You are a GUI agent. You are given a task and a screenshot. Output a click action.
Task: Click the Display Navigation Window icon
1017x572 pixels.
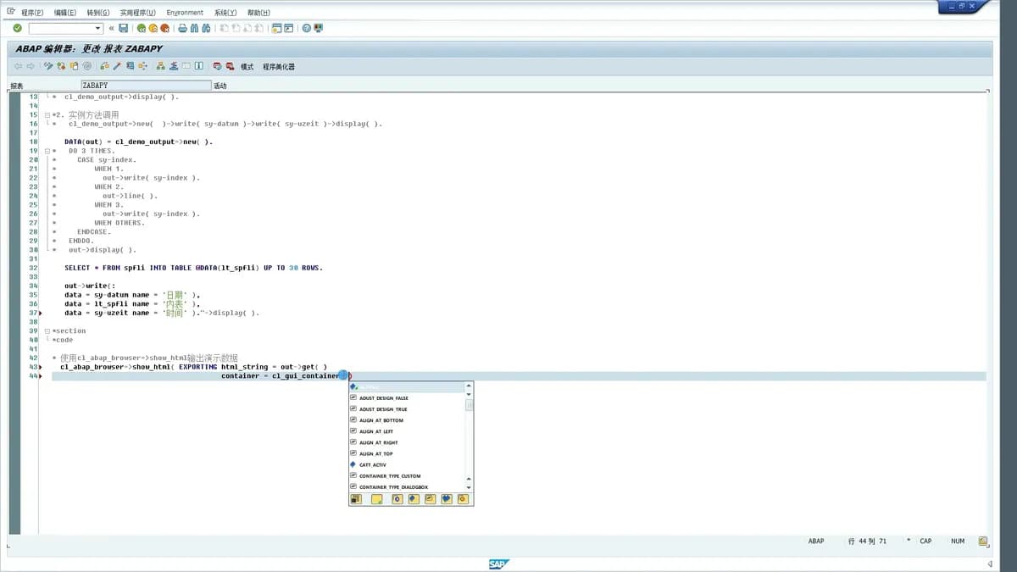(x=173, y=66)
